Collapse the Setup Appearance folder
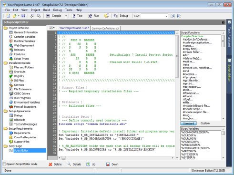This screenshot has width=234, height=175. tap(6, 111)
